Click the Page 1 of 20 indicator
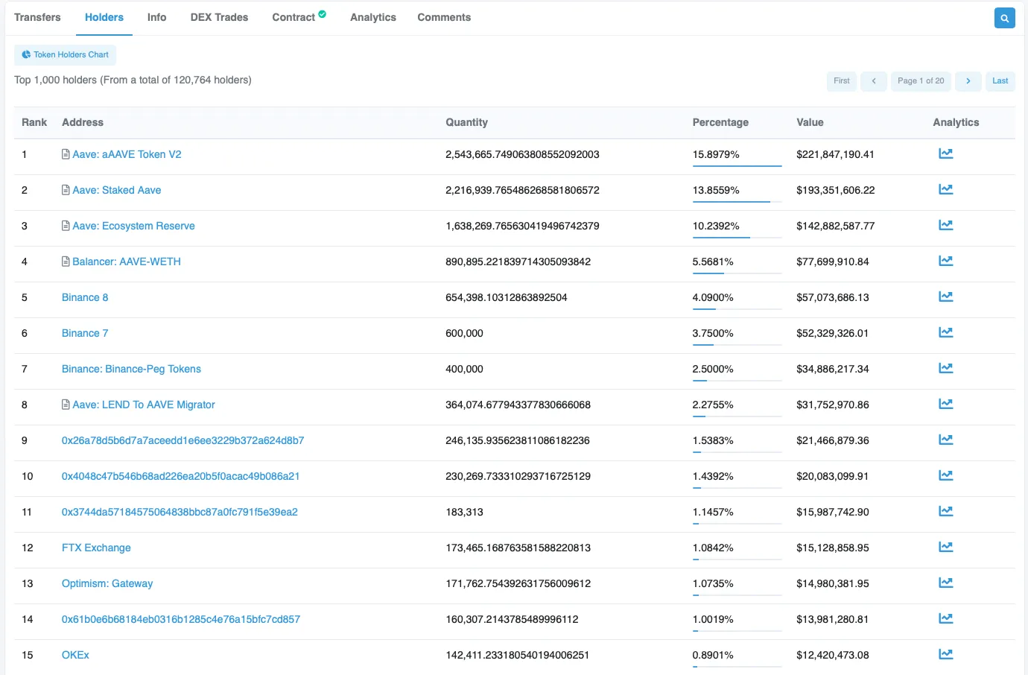The image size is (1028, 675). click(920, 81)
